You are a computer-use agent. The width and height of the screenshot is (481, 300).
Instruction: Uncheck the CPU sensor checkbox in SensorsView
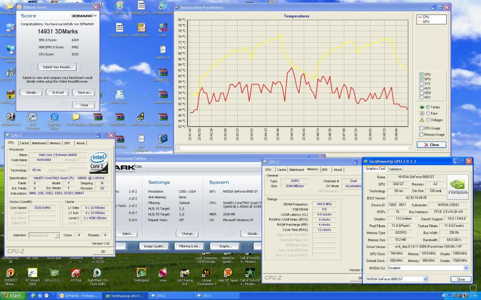point(421,75)
